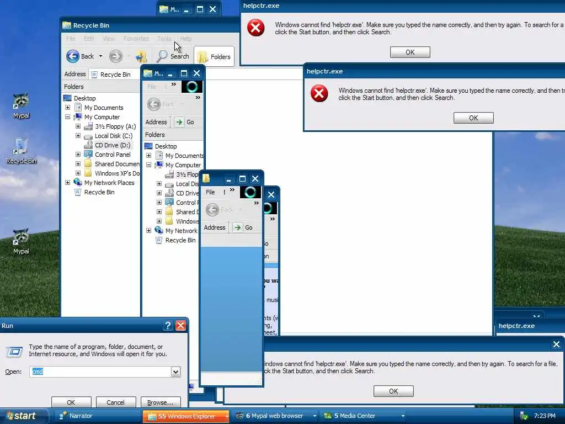
Task: Click the Open text field in Run dialog
Action: pyautogui.click(x=100, y=372)
